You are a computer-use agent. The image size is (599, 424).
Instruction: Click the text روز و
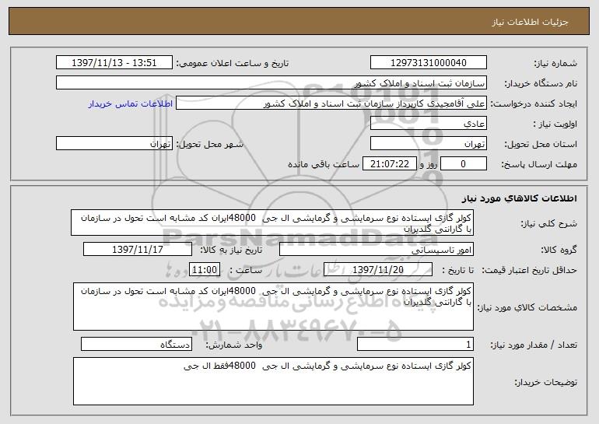point(428,164)
